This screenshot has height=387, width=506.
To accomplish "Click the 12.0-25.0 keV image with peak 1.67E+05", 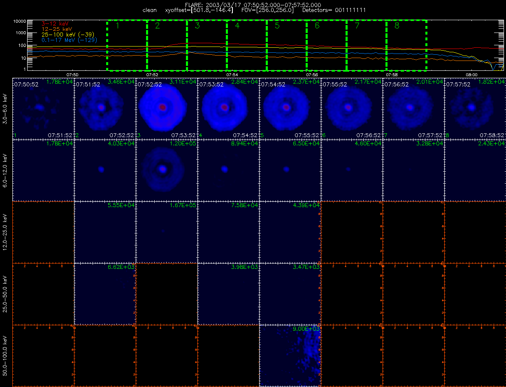I will coord(167,232).
